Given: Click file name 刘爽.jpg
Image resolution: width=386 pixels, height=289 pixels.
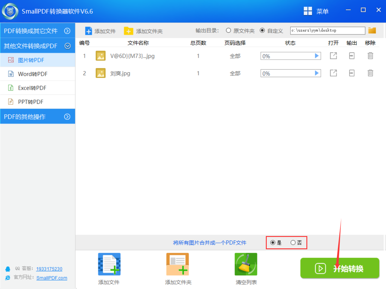Looking at the screenshot, I should pos(120,73).
